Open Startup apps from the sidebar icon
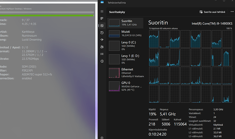The image size is (235, 139). (x=102, y=40)
